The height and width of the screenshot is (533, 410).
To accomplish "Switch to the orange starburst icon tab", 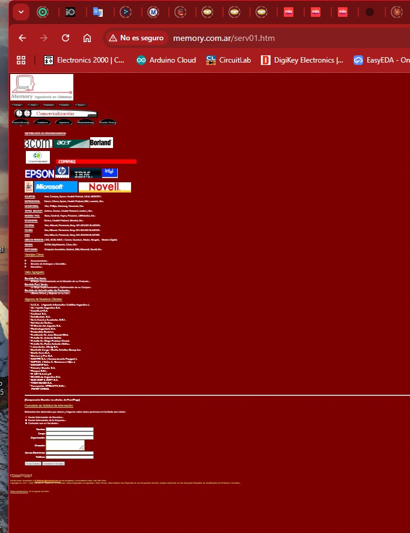I will pos(397,12).
